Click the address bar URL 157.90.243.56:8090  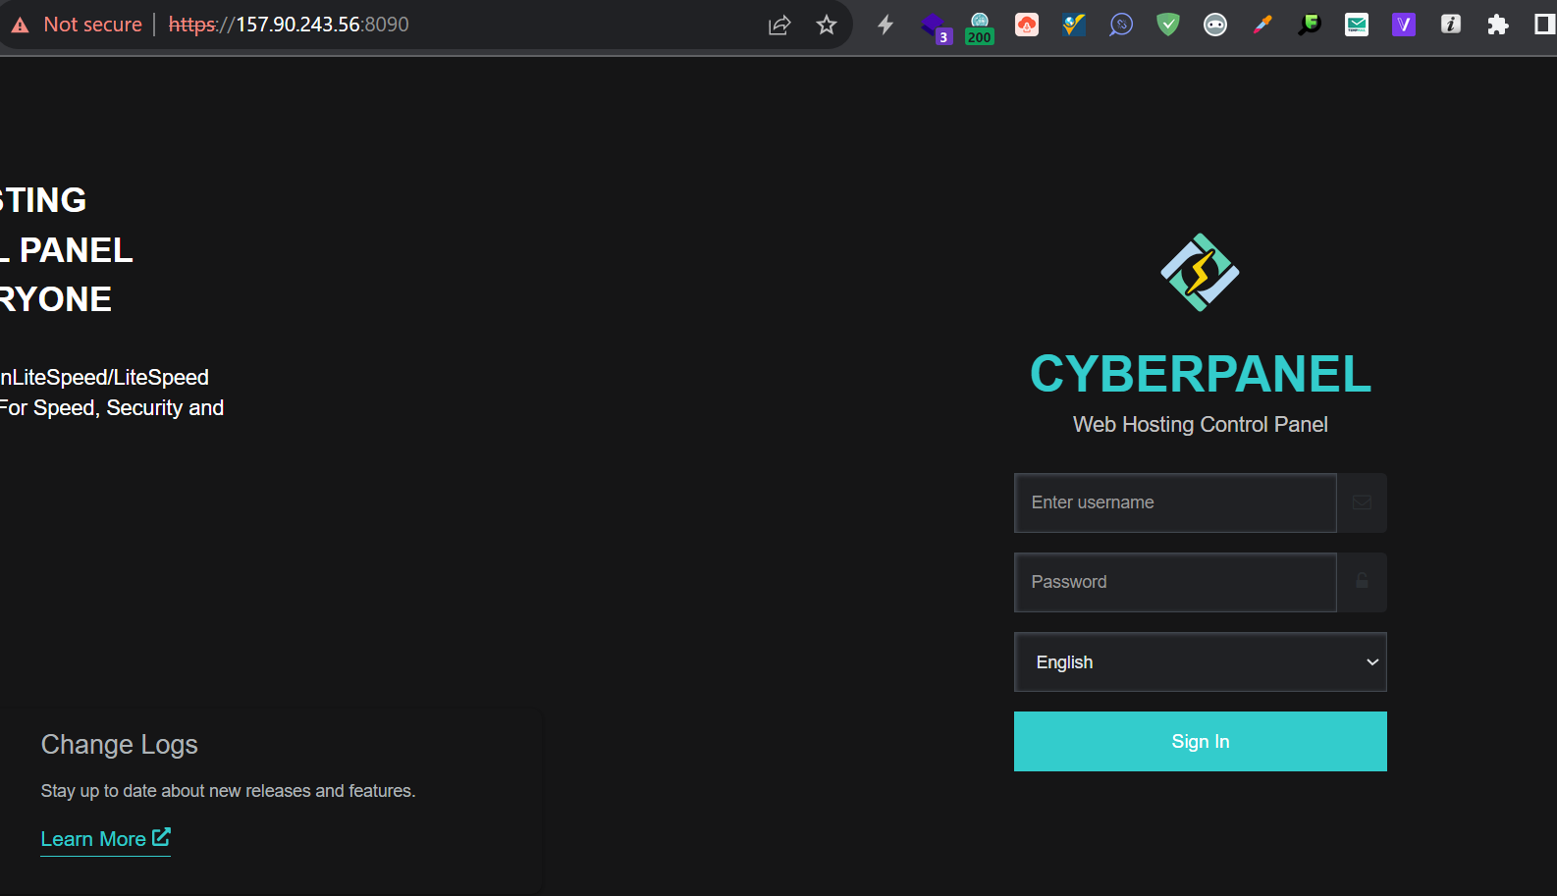(289, 25)
